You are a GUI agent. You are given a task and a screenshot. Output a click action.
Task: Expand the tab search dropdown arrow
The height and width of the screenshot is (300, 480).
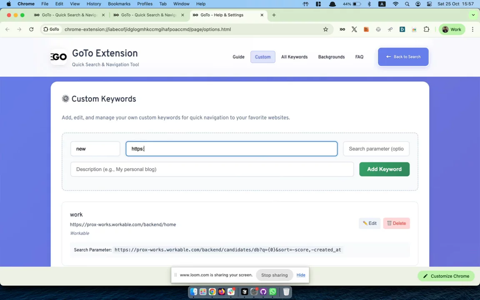coord(473,15)
